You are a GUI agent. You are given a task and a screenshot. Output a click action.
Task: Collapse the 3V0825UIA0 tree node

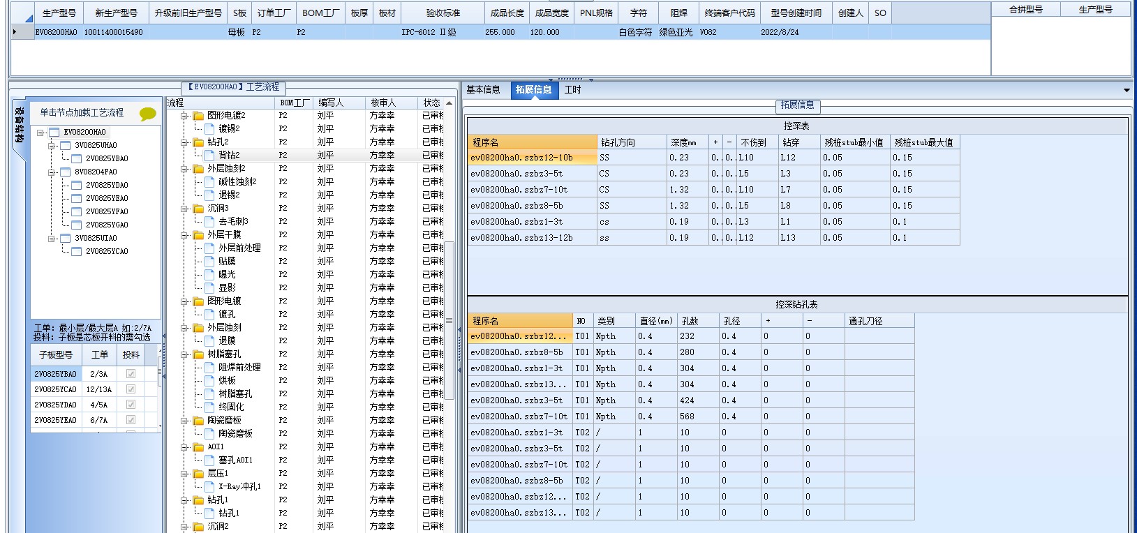click(x=52, y=238)
